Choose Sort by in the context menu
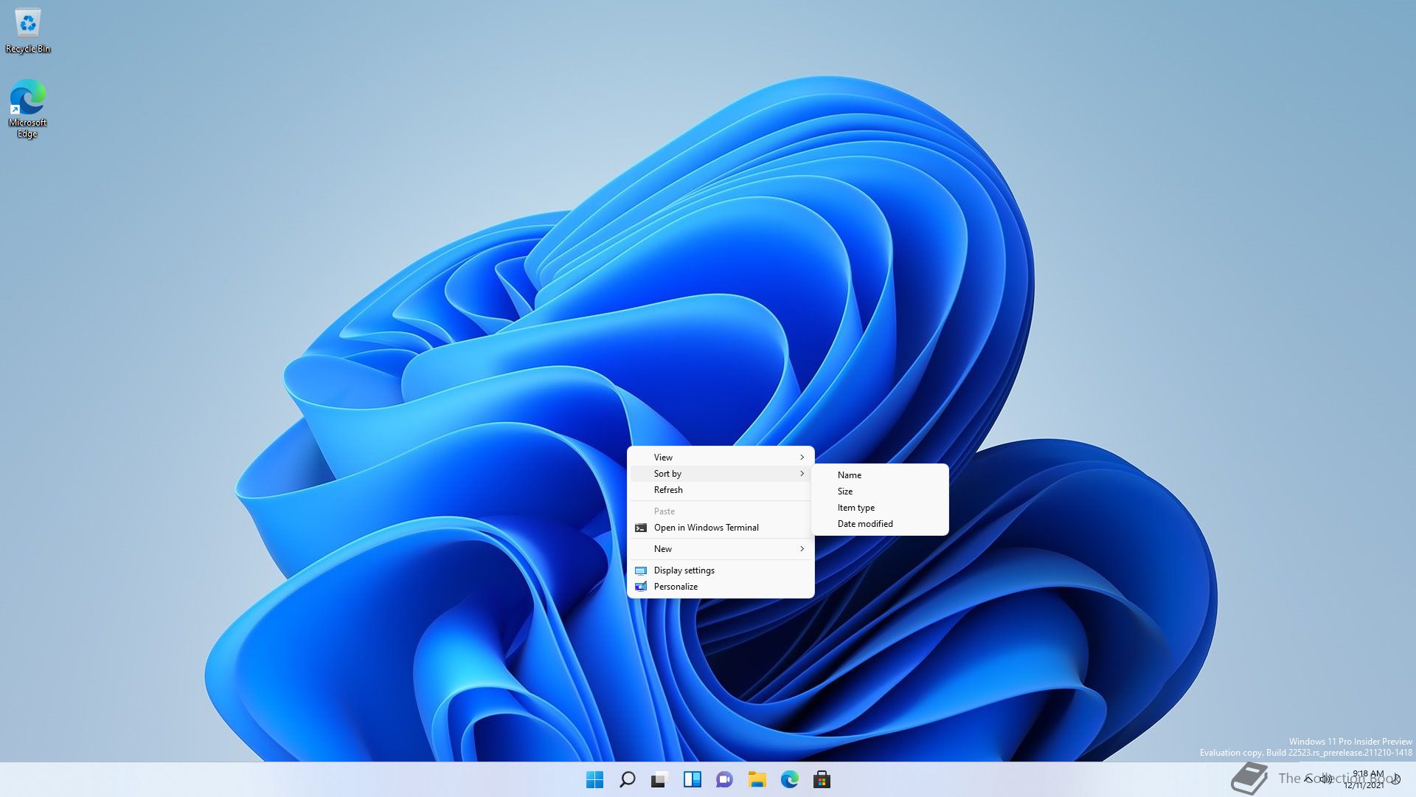The image size is (1416, 797). pyautogui.click(x=721, y=474)
